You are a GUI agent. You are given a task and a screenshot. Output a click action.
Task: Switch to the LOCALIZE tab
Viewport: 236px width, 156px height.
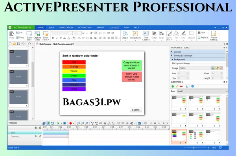click(114, 28)
